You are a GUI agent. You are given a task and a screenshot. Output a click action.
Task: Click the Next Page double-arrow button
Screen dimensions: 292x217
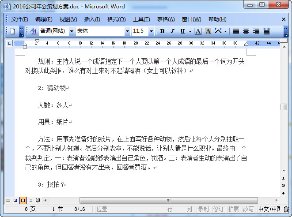point(284,193)
